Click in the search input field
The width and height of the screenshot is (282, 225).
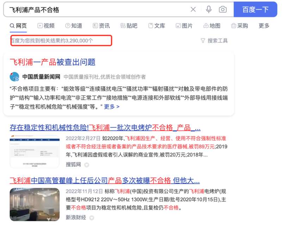click(97, 10)
